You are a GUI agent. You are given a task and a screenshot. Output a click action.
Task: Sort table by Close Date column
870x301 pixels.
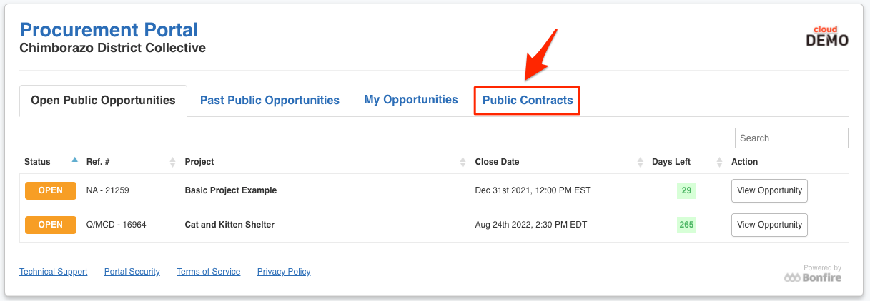(640, 163)
